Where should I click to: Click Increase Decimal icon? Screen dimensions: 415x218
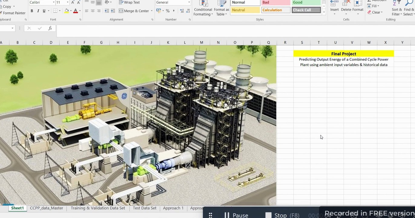point(182,11)
